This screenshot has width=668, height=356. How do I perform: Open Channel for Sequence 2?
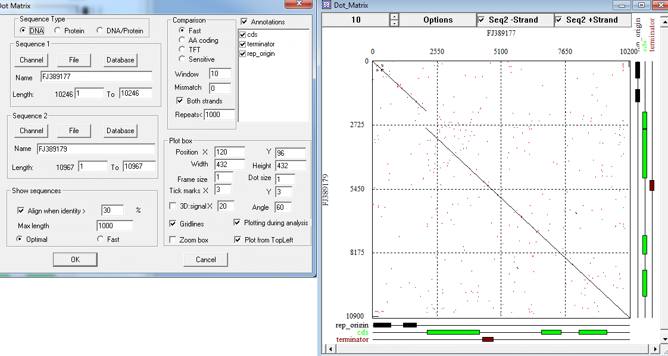(32, 131)
